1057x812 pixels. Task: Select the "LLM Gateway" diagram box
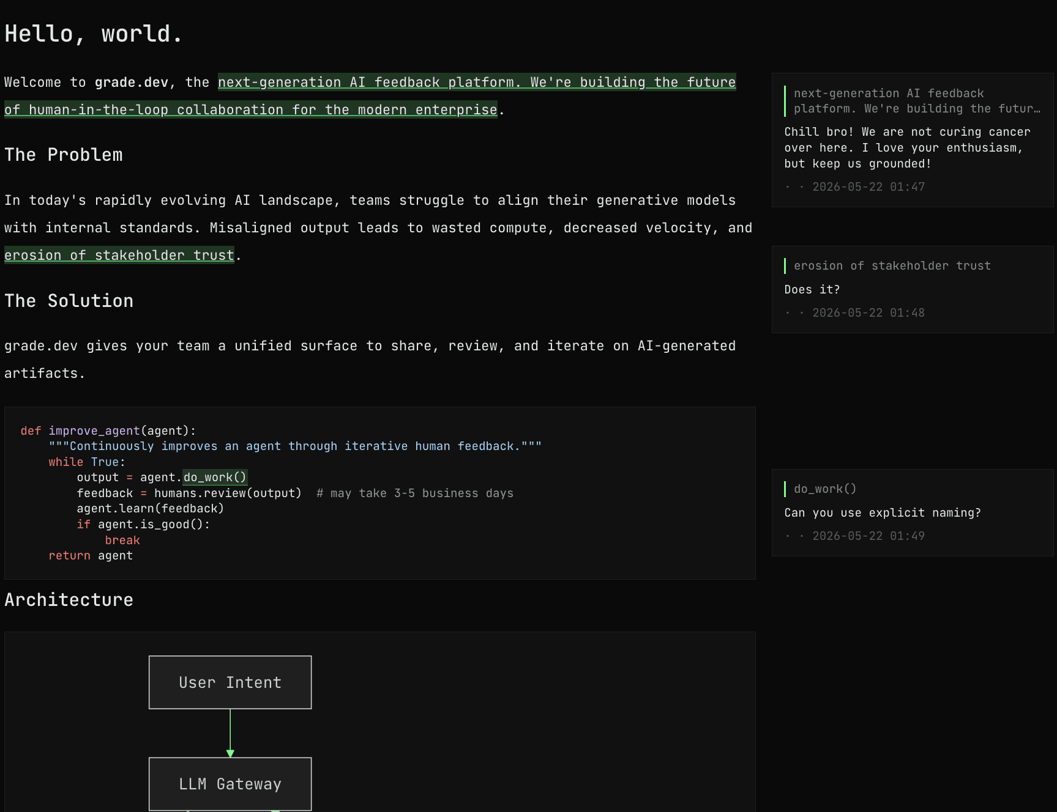[230, 784]
